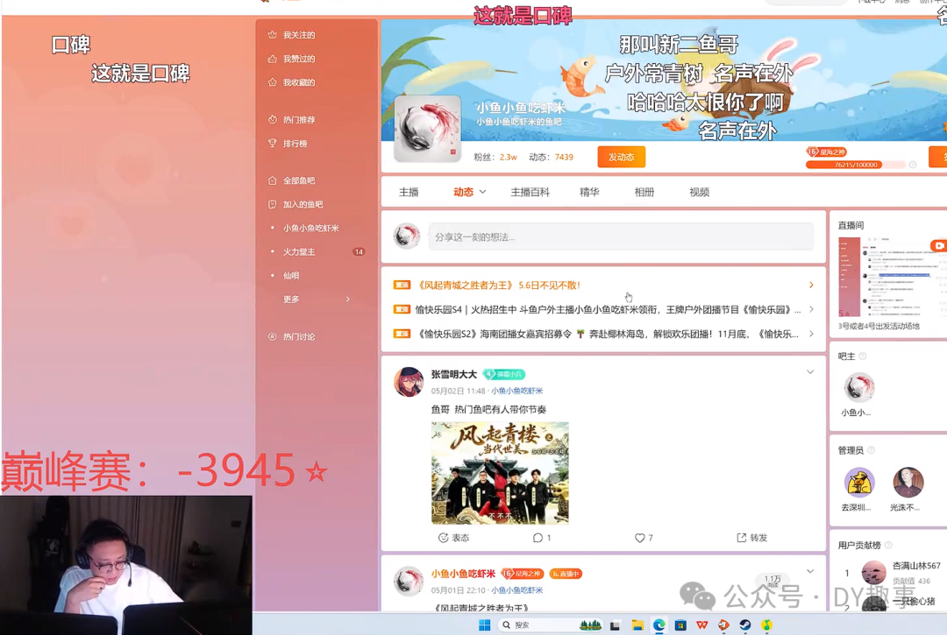Click the 发动态 button
The height and width of the screenshot is (635, 947).
tap(622, 157)
